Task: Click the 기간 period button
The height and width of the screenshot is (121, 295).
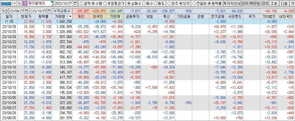Action: pos(5,11)
